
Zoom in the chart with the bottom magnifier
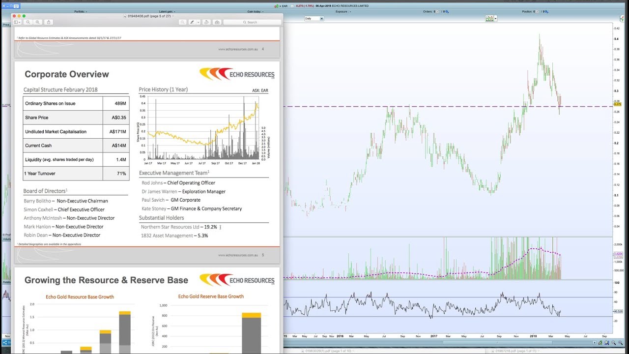click(x=620, y=343)
